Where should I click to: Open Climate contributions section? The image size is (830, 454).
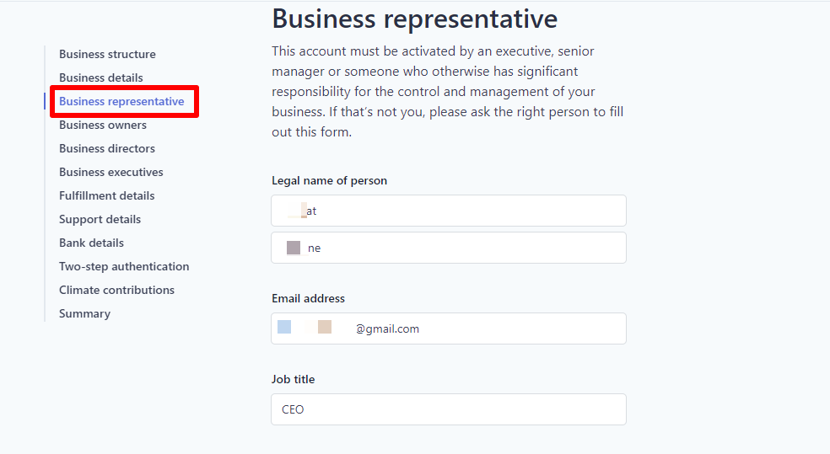(116, 290)
